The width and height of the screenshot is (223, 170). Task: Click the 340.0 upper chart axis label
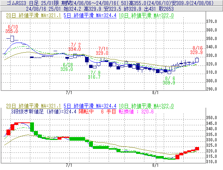click(x=212, y=47)
